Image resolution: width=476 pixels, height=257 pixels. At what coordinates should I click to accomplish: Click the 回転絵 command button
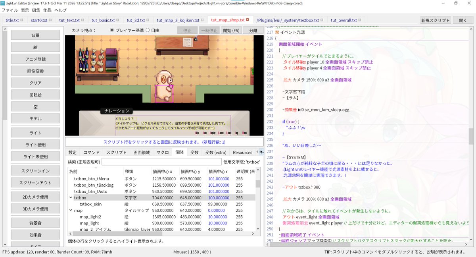point(35,95)
